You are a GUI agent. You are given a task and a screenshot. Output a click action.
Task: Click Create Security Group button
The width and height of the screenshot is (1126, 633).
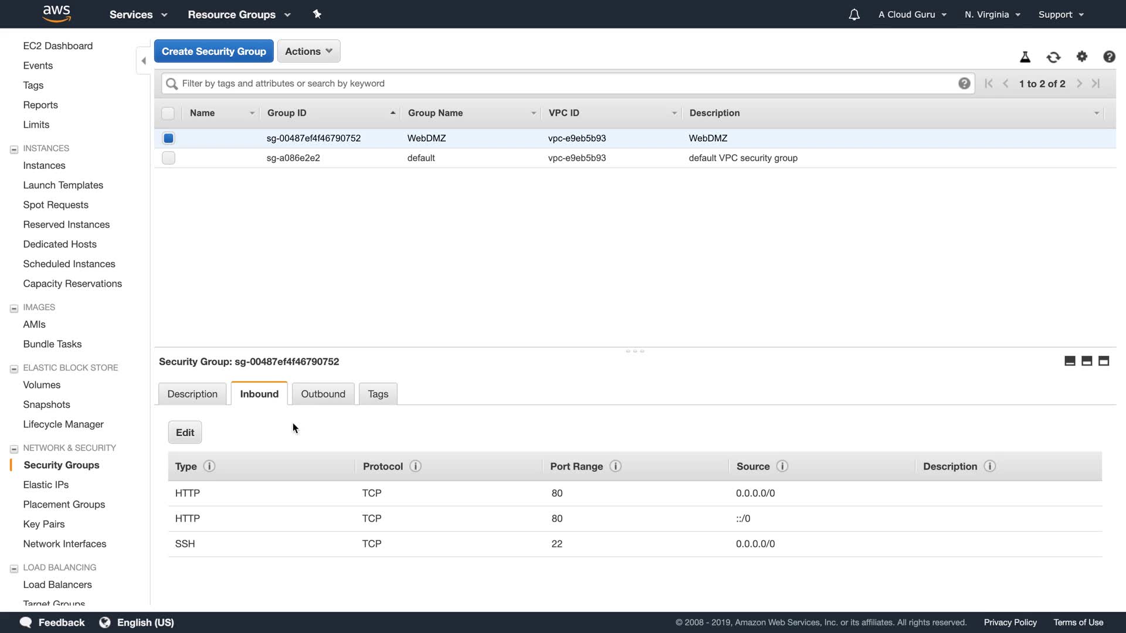coord(213,51)
